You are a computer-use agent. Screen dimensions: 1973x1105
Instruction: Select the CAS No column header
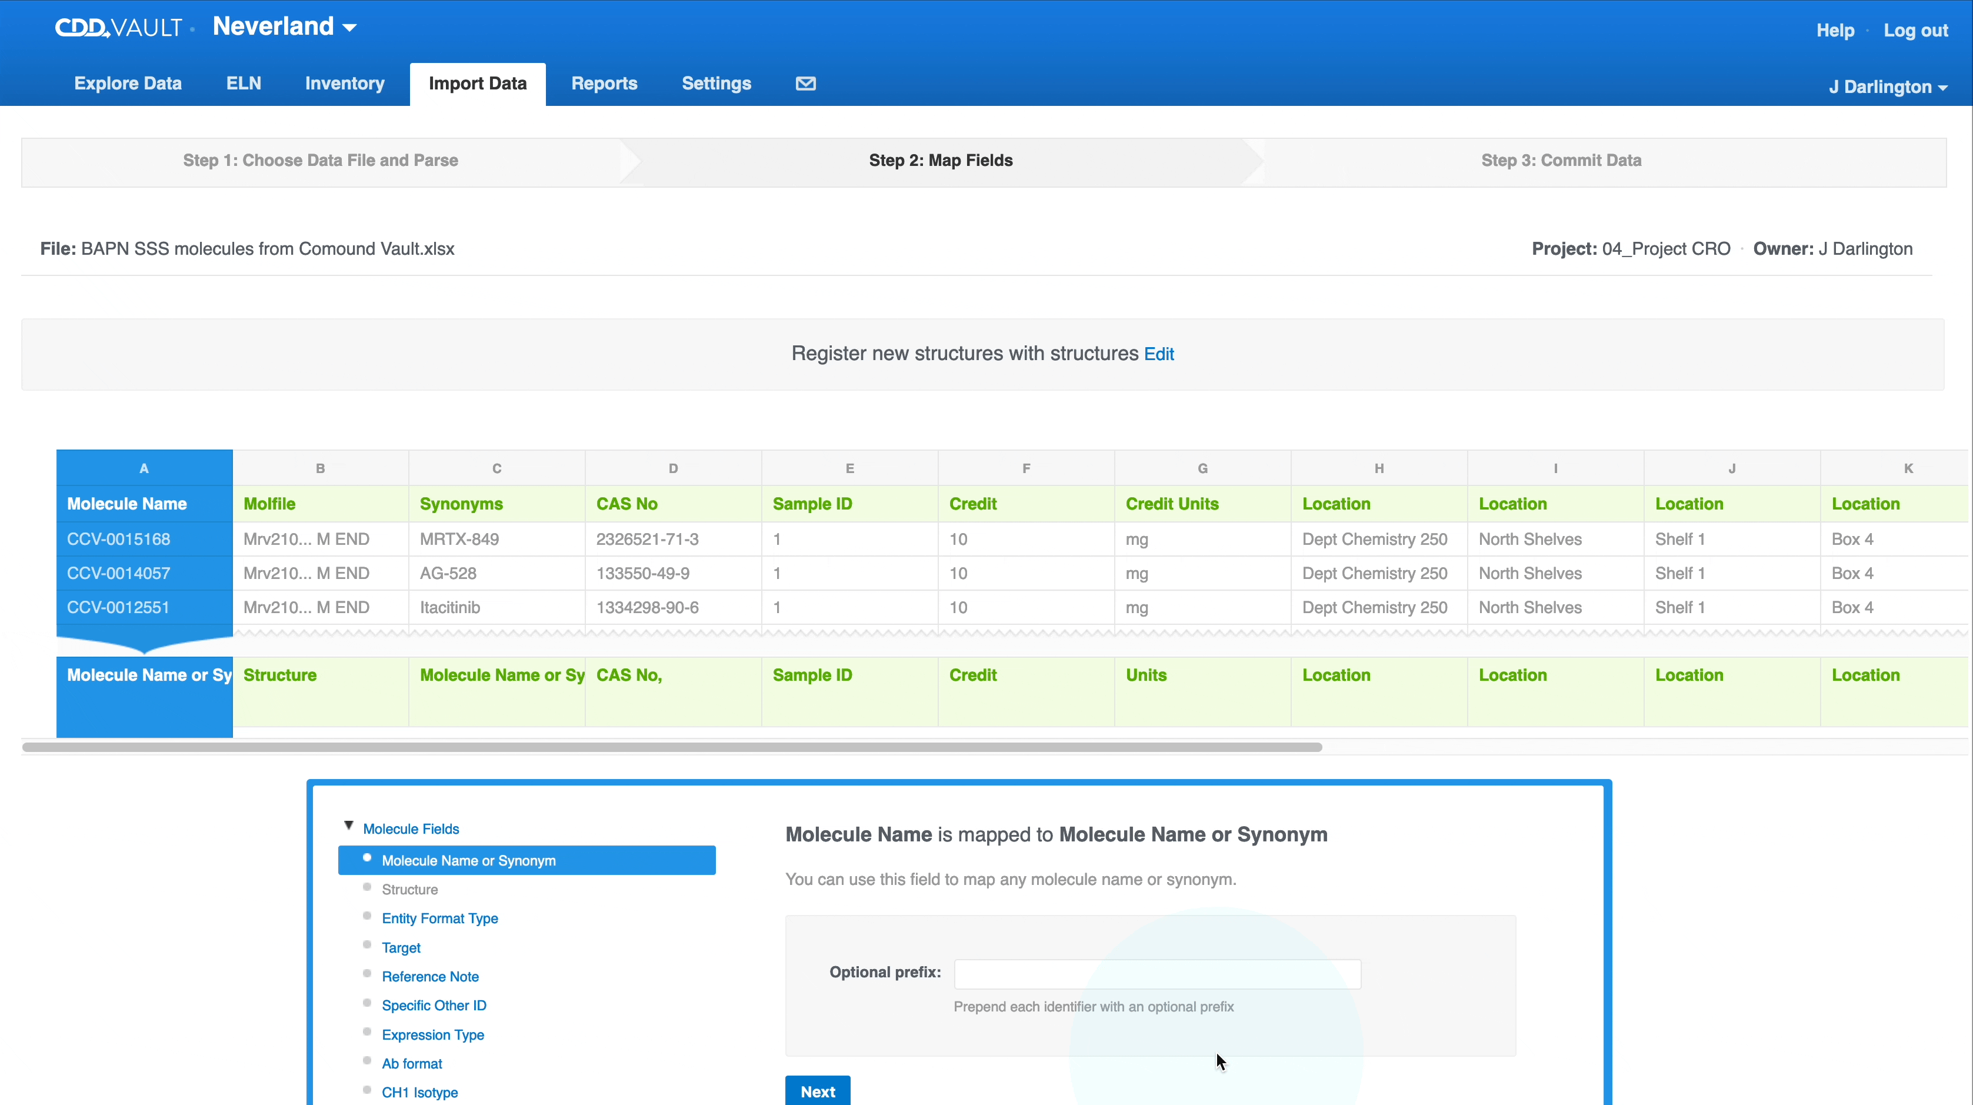[673, 504]
